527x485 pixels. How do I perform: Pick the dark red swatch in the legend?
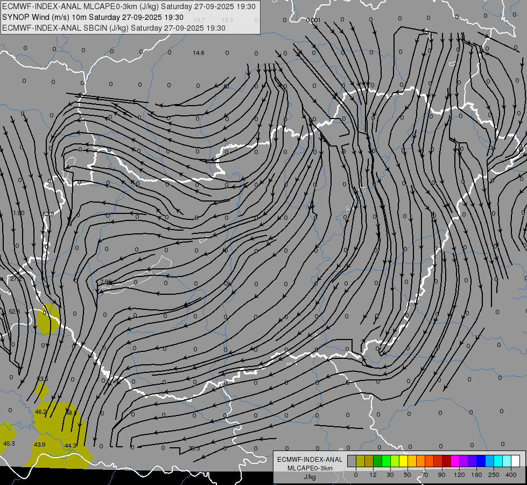coord(446,461)
